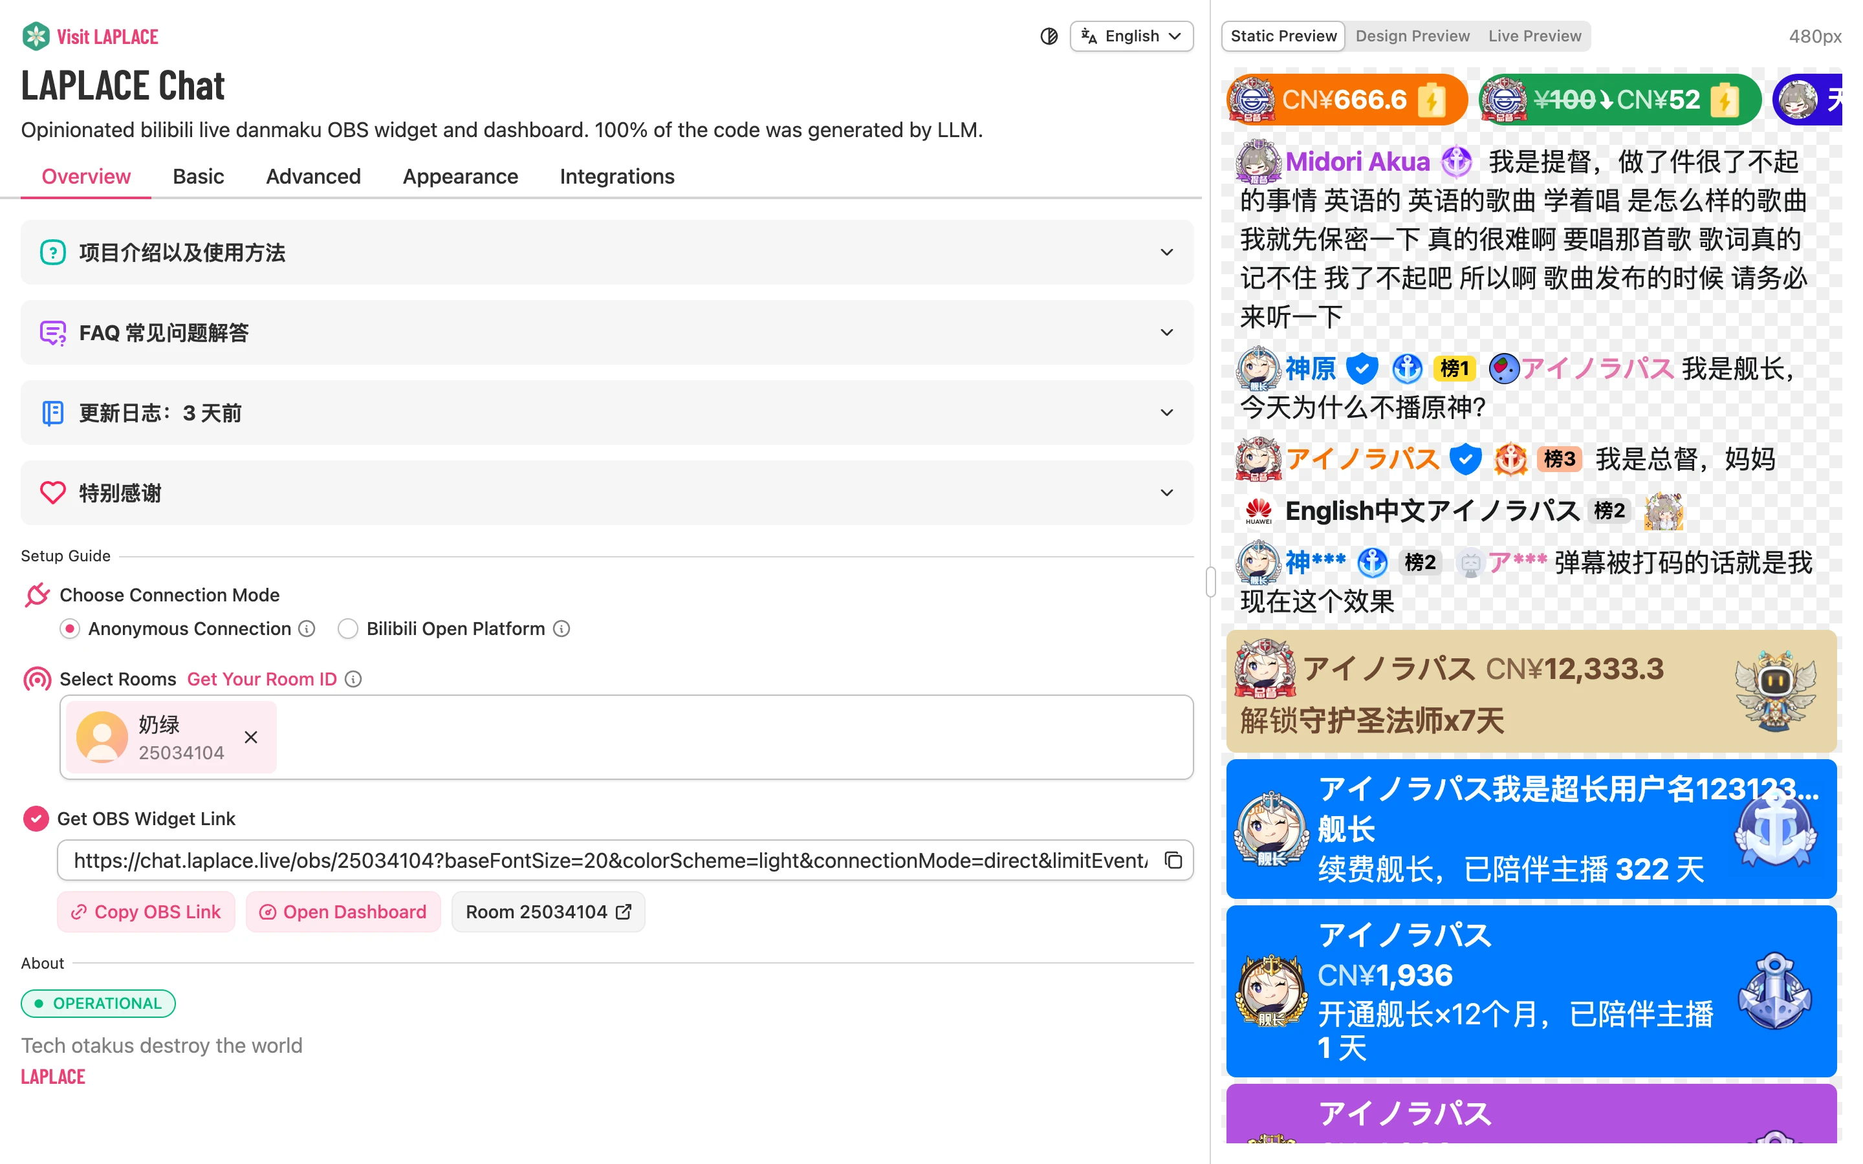1863x1164 pixels.
Task: Switch to the Static Preview tab
Action: (x=1283, y=36)
